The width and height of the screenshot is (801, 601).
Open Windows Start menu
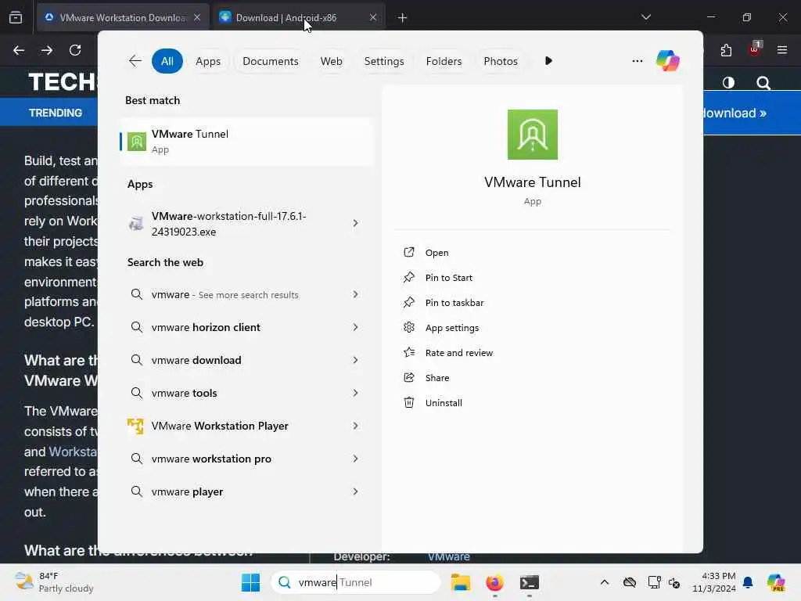[x=250, y=582]
